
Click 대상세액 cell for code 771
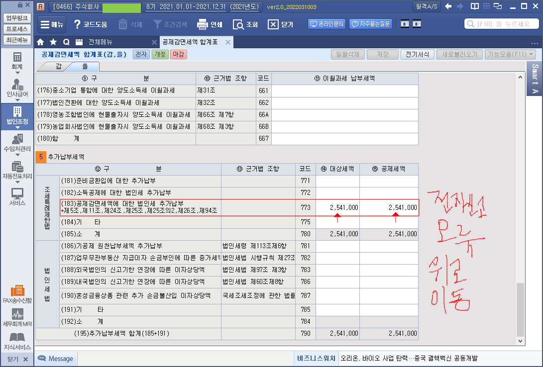tap(337, 181)
